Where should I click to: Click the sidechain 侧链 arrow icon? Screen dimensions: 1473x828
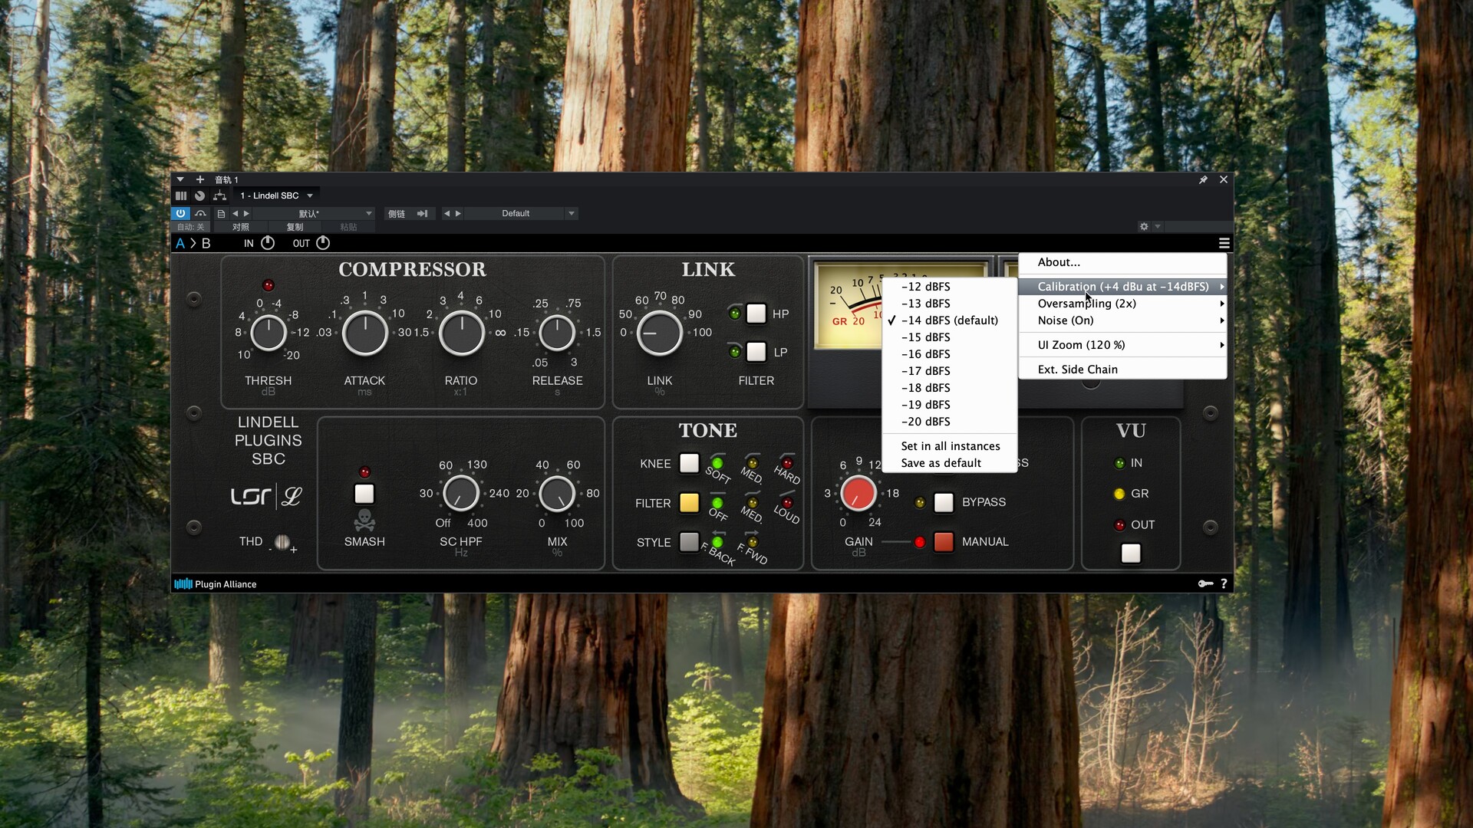(422, 213)
